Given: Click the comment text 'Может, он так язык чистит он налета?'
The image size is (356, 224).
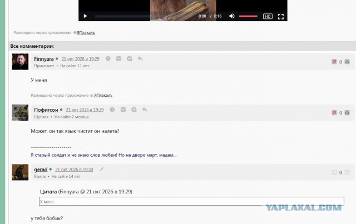Looking at the screenshot, I should click(x=75, y=131).
